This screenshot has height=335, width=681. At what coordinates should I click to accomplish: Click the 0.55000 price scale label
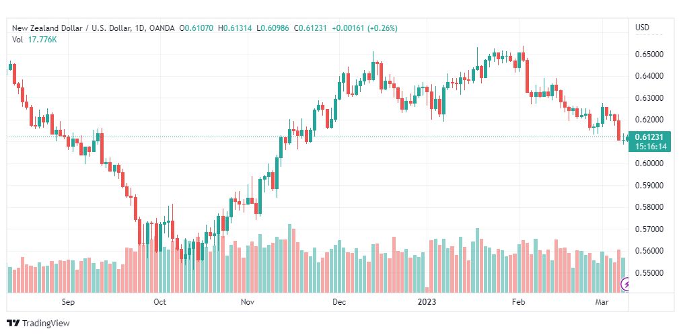[x=649, y=273]
